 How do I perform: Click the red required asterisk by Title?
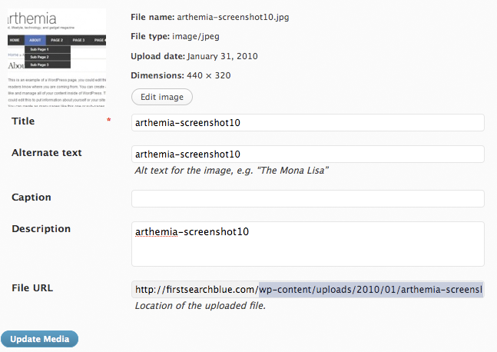tap(109, 121)
